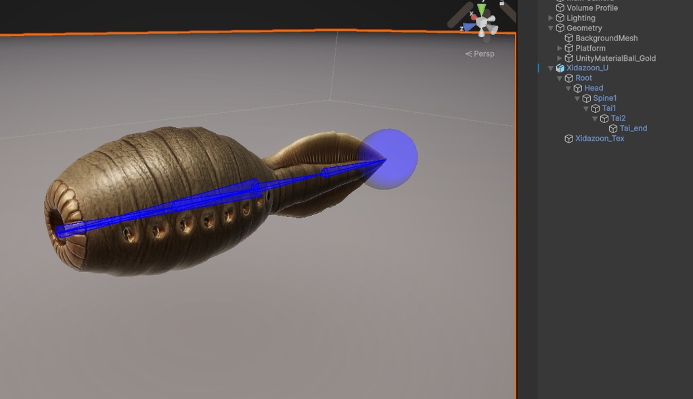Image resolution: width=693 pixels, height=399 pixels.
Task: Click the cube icon beside Head
Action: [x=578, y=88]
